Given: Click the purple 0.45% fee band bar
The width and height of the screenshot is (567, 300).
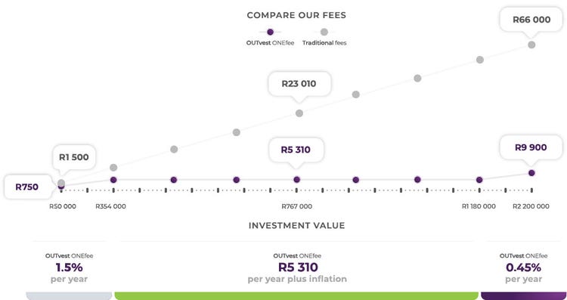Looking at the screenshot, I should [522, 296].
